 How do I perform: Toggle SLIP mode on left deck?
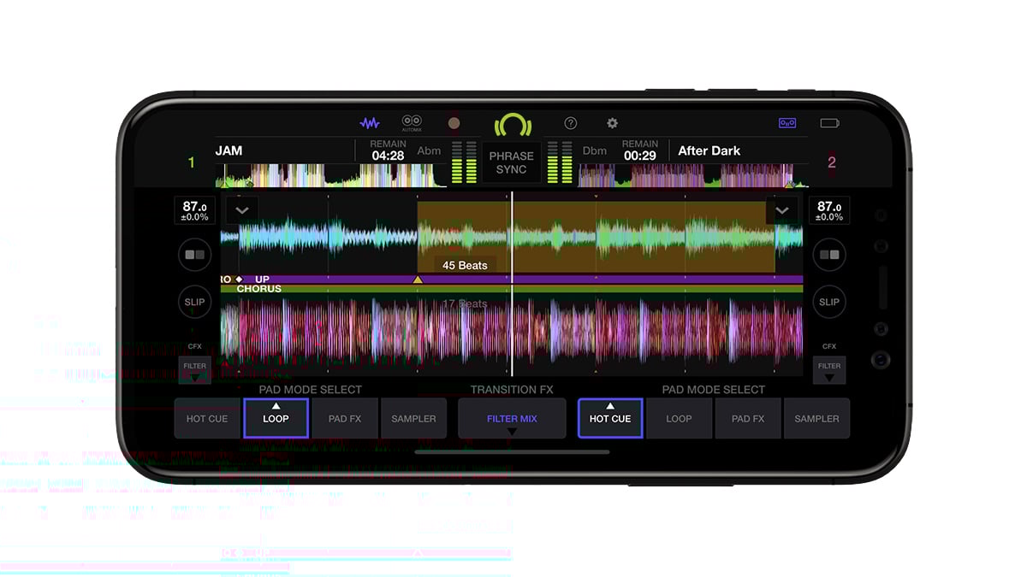(x=194, y=302)
